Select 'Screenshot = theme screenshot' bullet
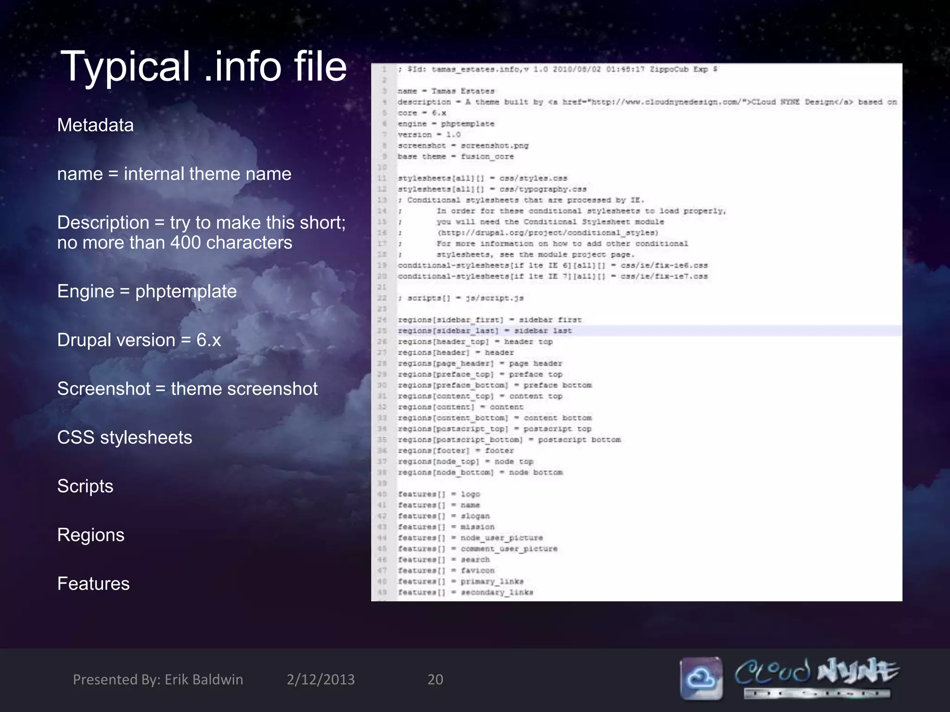Viewport: 950px width, 712px height. tap(187, 388)
